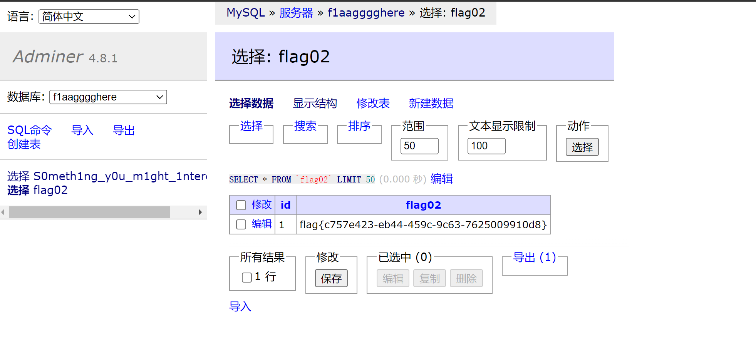Click the 选择 action button

click(x=582, y=147)
